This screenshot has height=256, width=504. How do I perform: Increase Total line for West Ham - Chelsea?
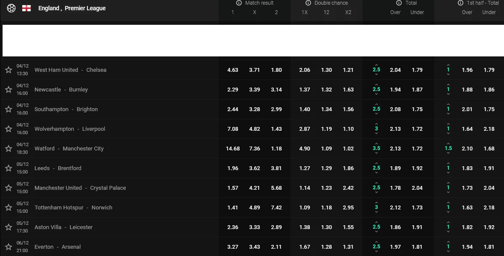coord(376,65)
